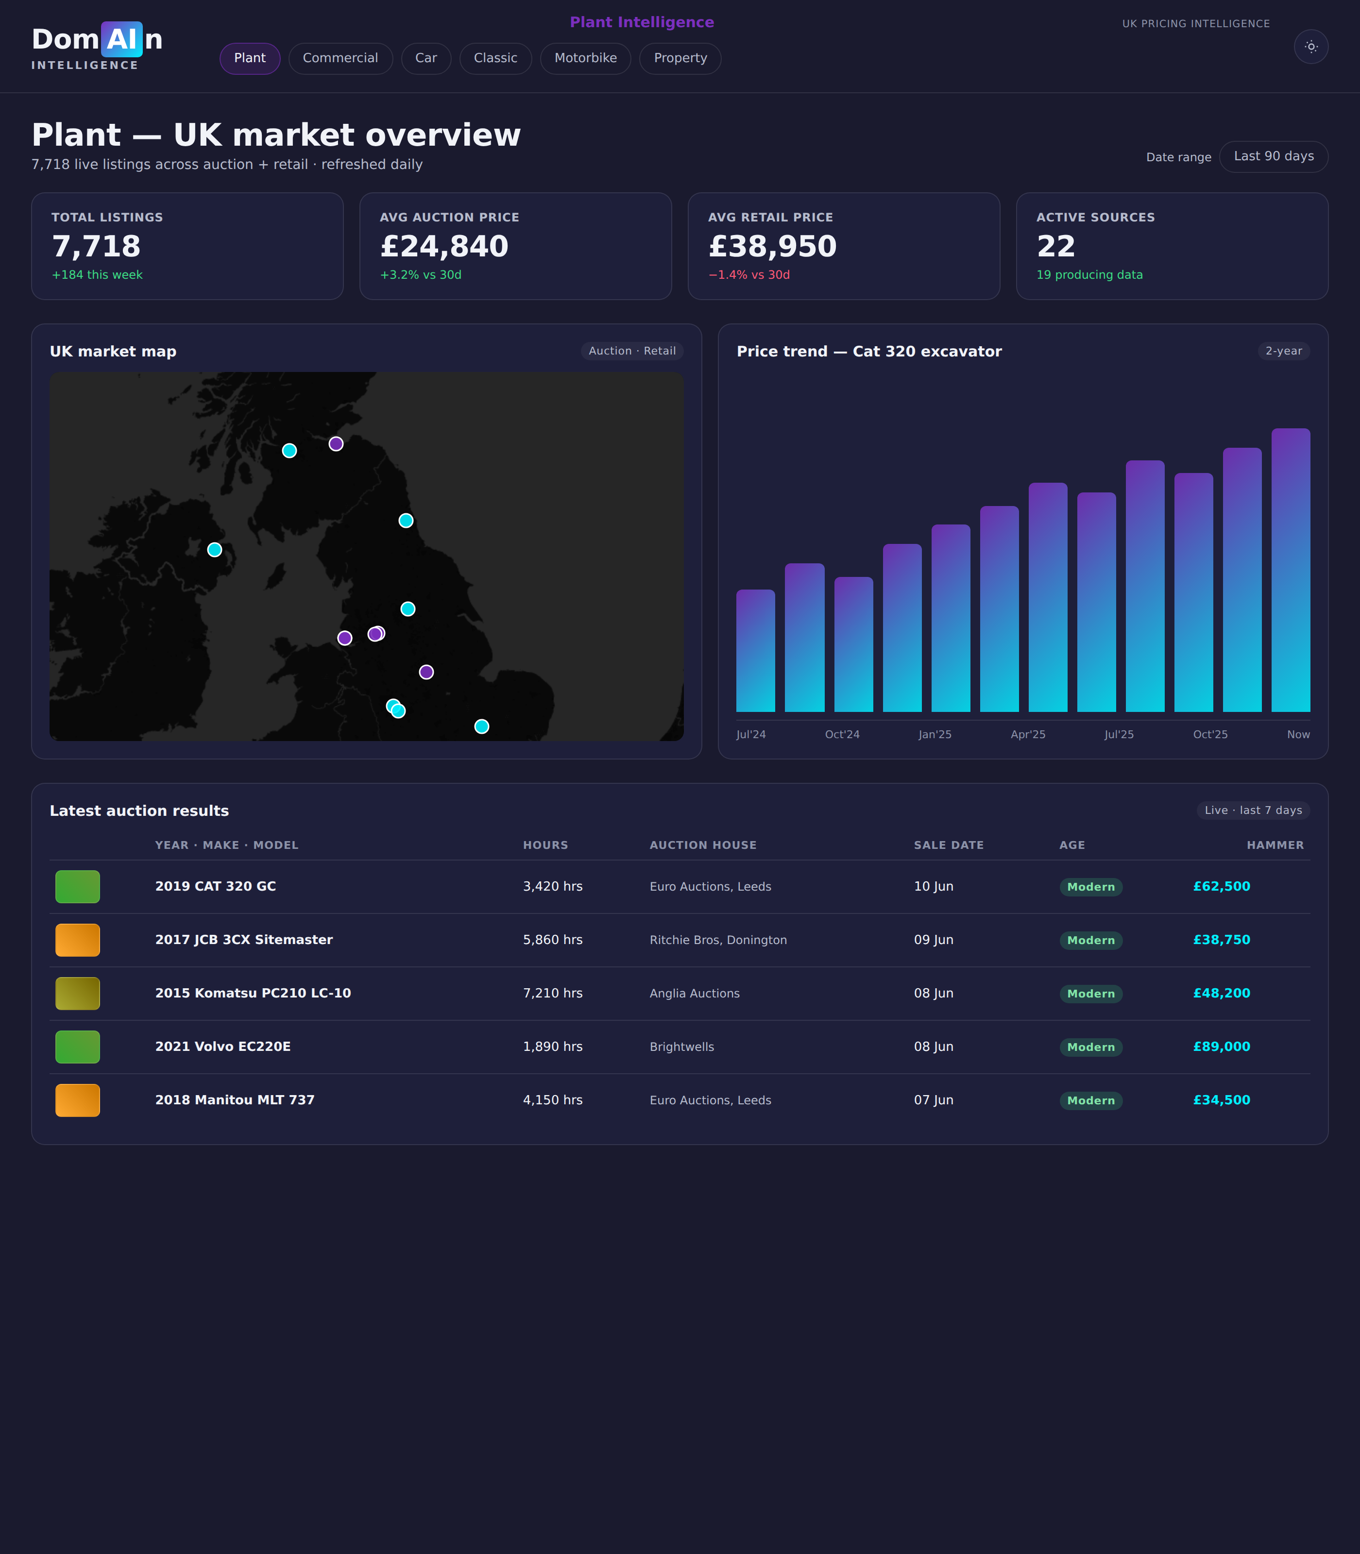Select the Northern Ireland cyan map marker

(215, 549)
